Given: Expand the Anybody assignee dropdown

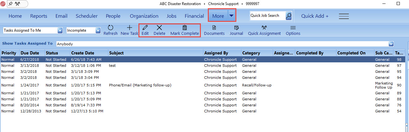Looking at the screenshot, I should (x=391, y=44).
